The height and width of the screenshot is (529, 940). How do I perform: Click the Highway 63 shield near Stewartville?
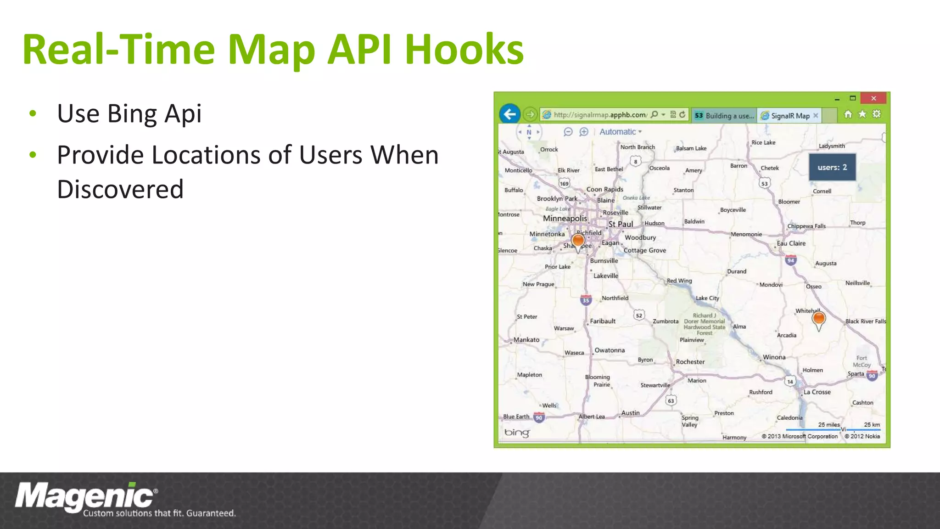[x=671, y=401]
